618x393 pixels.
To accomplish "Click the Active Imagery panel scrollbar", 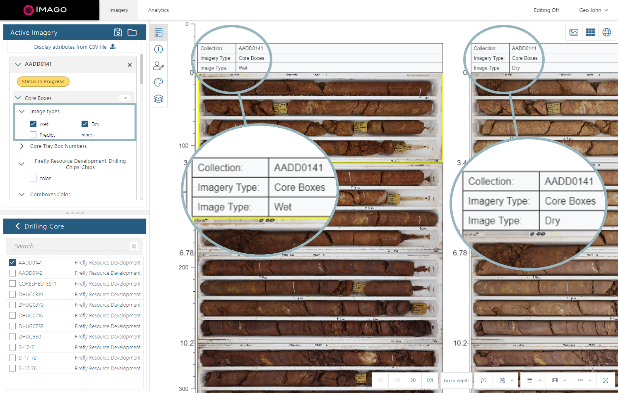I will [x=141, y=69].
